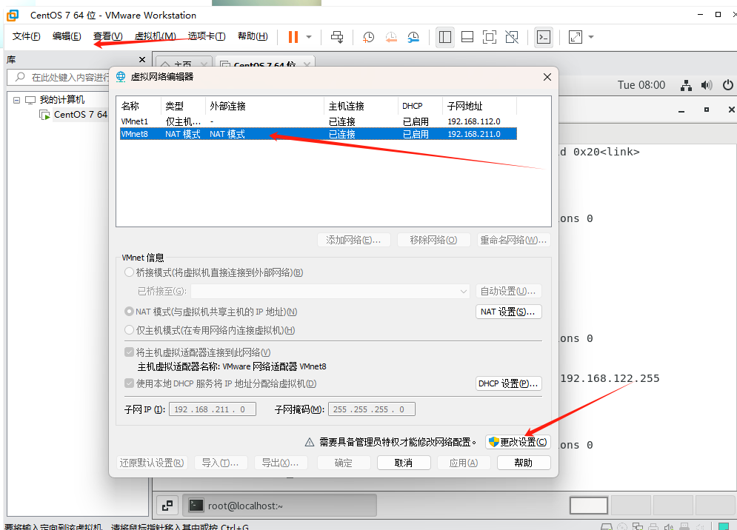The image size is (737, 530).
Task: Select the NAT 模式 radio button
Action: (130, 312)
